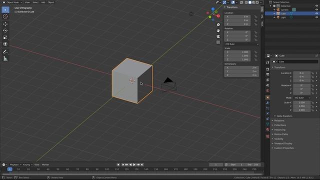Jump to the timeline start frame

[123, 164]
